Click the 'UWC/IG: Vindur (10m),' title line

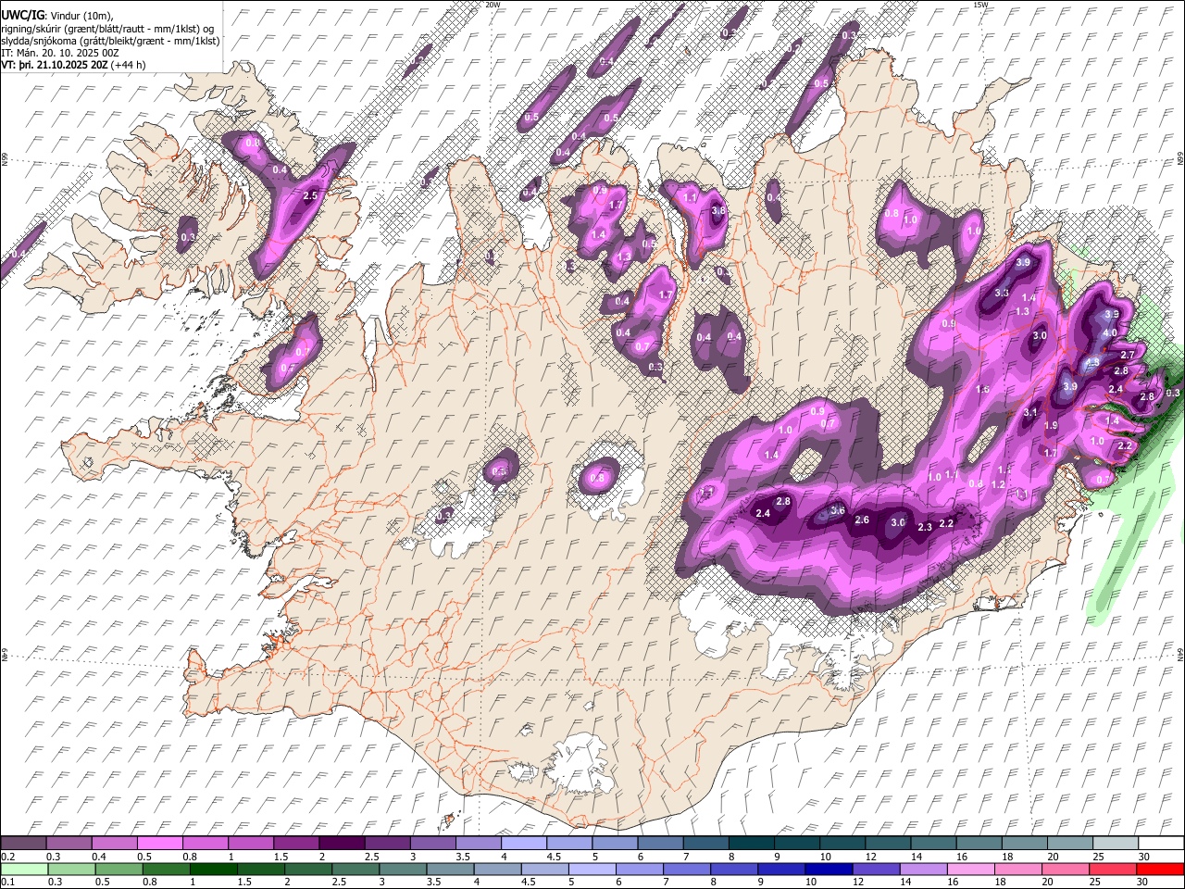click(56, 15)
